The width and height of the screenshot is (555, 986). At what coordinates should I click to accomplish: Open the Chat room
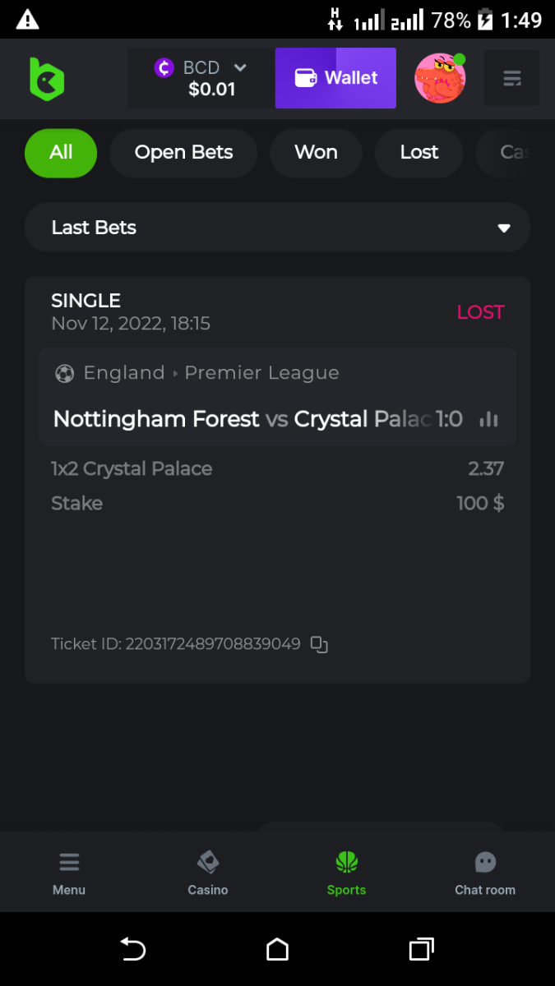[485, 873]
